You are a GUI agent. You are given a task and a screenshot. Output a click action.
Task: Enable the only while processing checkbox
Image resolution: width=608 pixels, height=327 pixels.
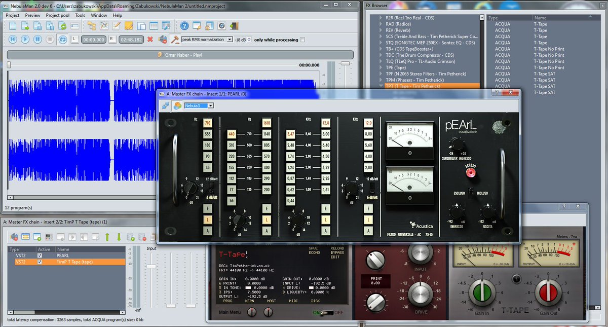302,40
